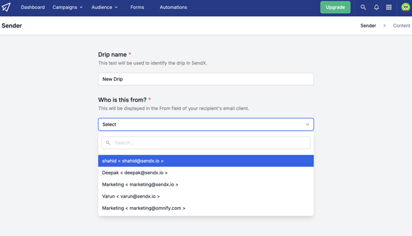The width and height of the screenshot is (412, 236).
Task: Choose Marketing < marketing@sendx.io > option
Action: coord(206,184)
